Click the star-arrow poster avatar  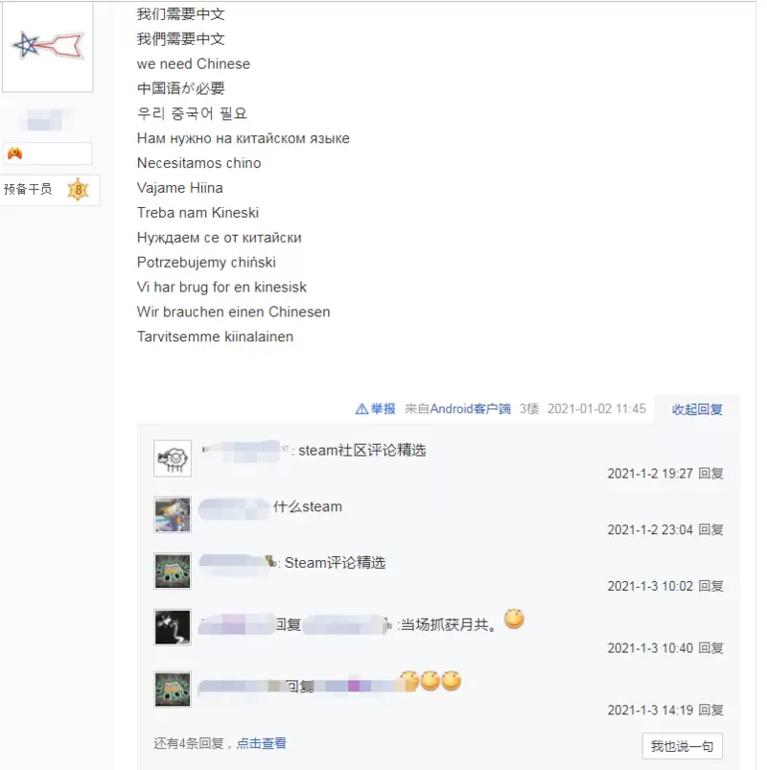[48, 47]
